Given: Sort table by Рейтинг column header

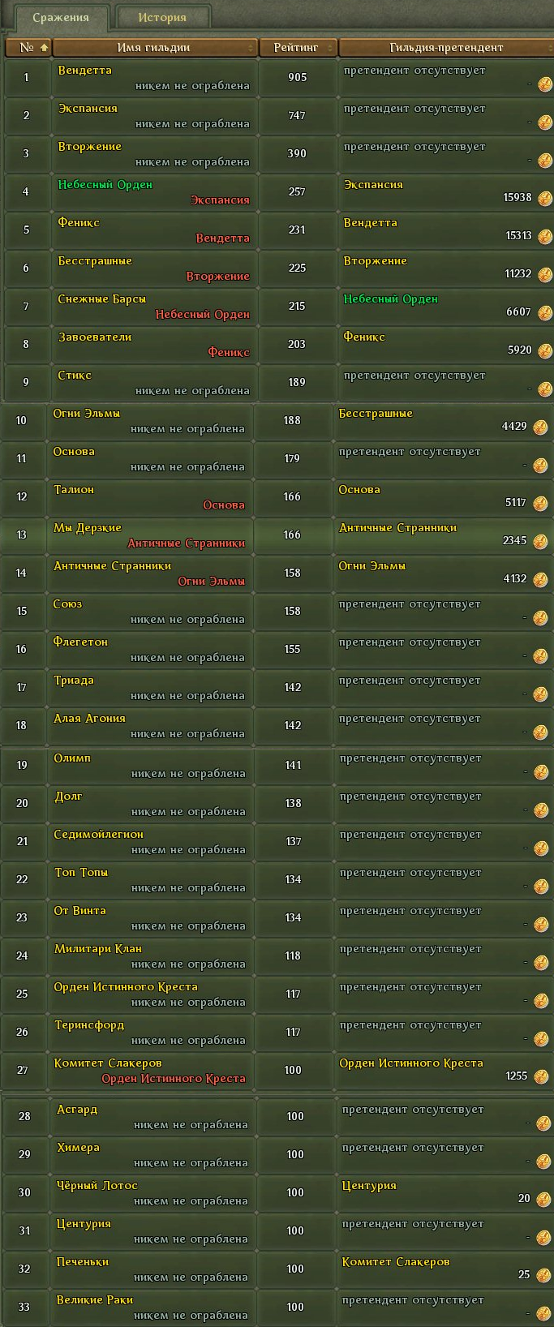Looking at the screenshot, I should (297, 48).
